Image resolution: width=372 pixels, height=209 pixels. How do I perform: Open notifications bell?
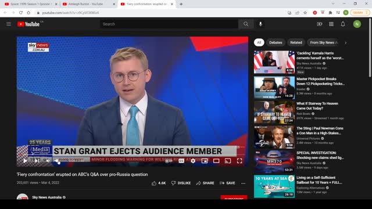click(x=343, y=24)
